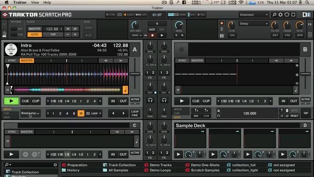Click Deck A headphone cue icon
Screen dimensions: 314x177
(150, 100)
